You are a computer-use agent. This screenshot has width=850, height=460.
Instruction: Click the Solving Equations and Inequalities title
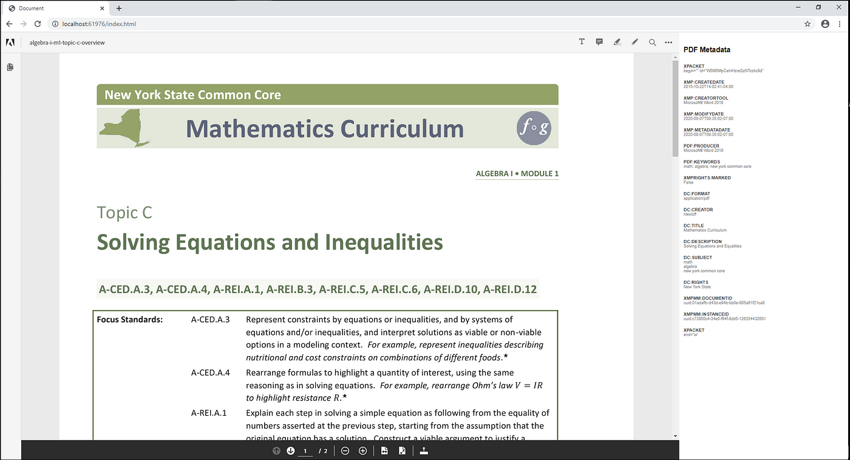[x=270, y=242]
